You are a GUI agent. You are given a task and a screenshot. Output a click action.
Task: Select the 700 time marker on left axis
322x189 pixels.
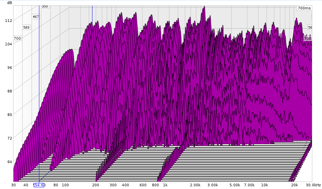pos(17,38)
